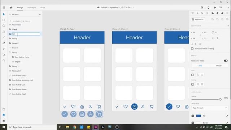Switch to the Share tab

click(43, 8)
